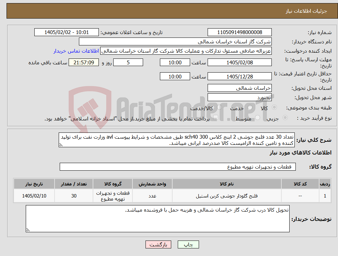Select the کالا/خدمت radio button
Screen dimensions: 338x256
pos(219,107)
